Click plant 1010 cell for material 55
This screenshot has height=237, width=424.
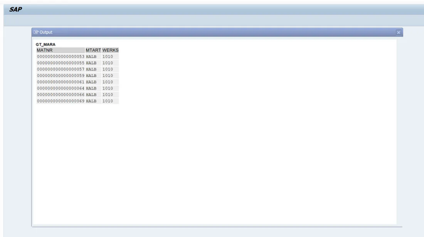tap(108, 63)
